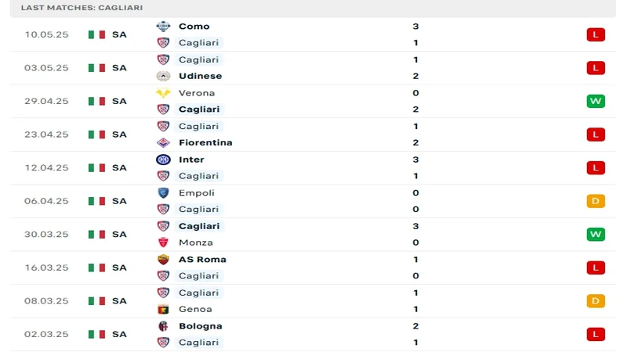Click the Genoa club crest

pos(163,309)
